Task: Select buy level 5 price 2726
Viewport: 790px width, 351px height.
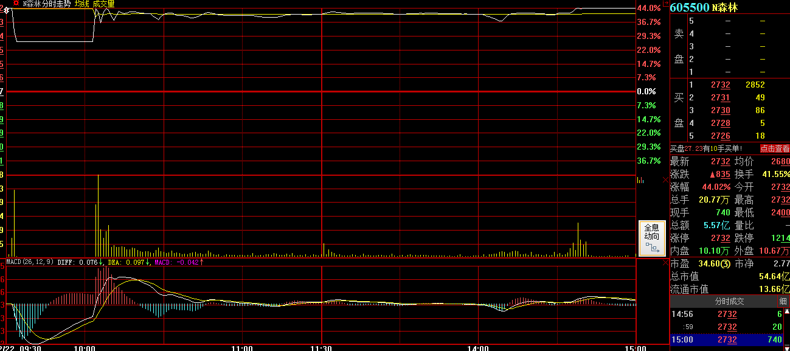Action: (x=721, y=136)
